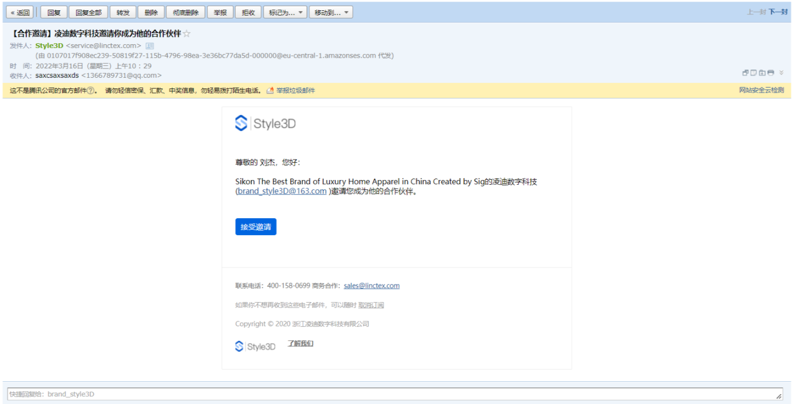
Task: Click 彻底删除 to permanently delete
Action: point(186,12)
